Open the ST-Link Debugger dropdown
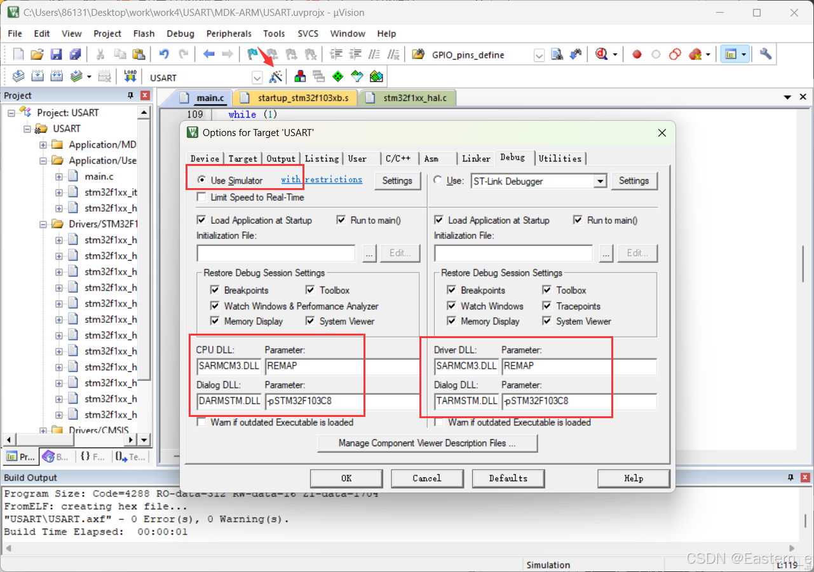The height and width of the screenshot is (572, 814). (600, 181)
